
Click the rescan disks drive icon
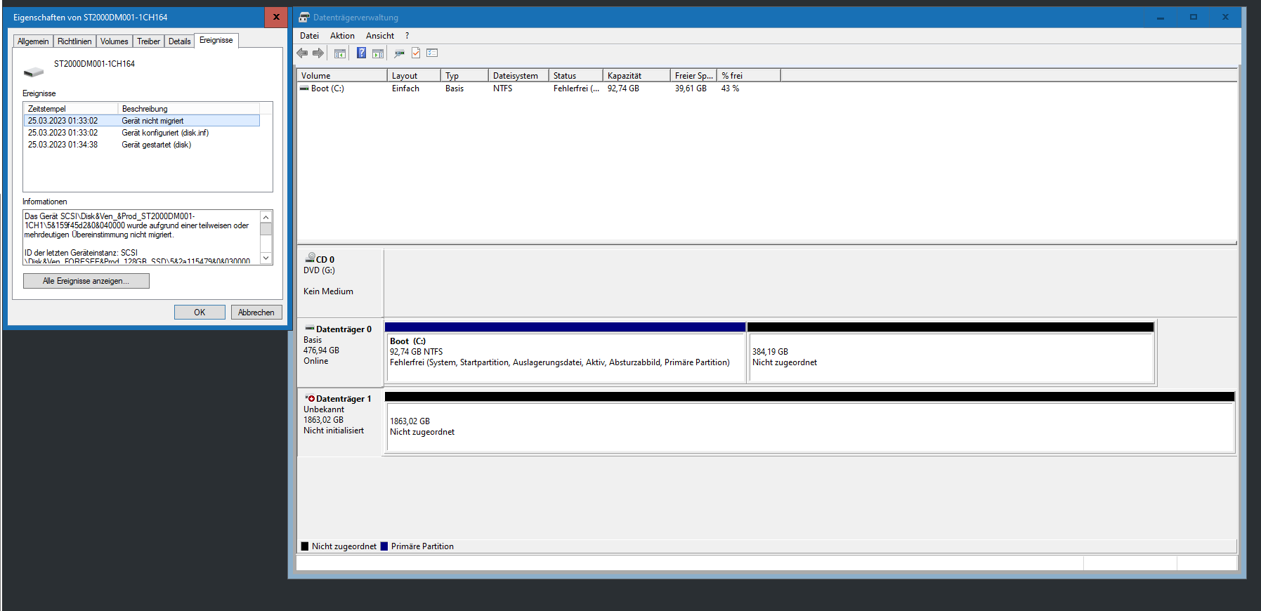[399, 53]
